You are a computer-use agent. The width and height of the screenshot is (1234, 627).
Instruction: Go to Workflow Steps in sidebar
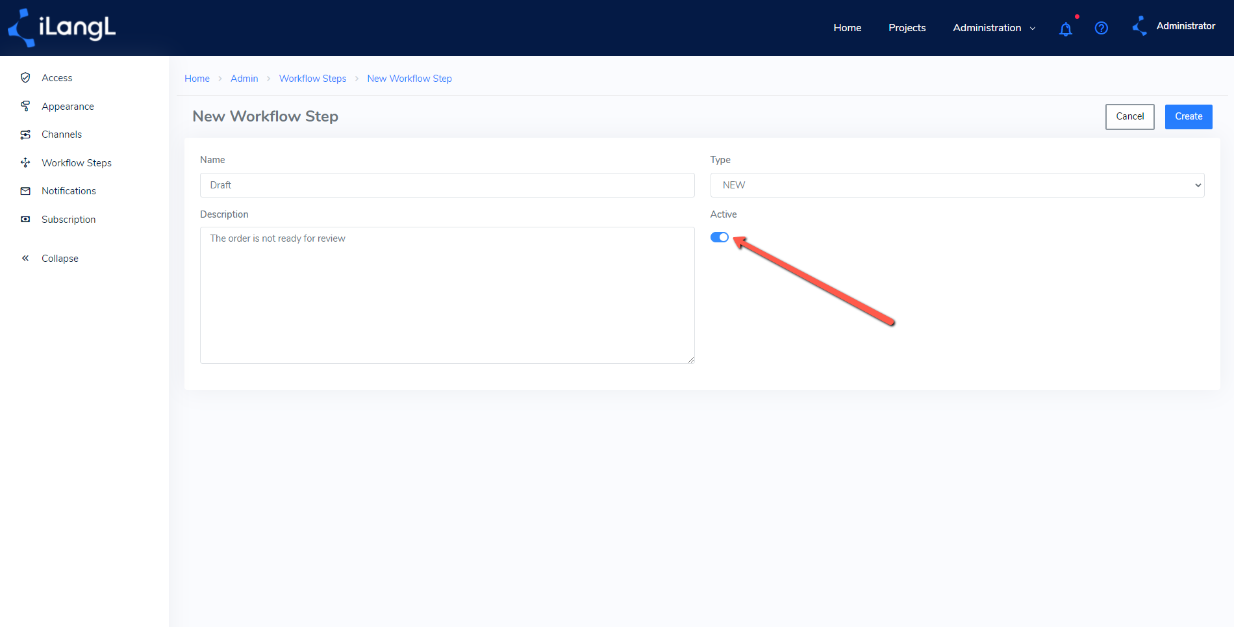tap(77, 163)
